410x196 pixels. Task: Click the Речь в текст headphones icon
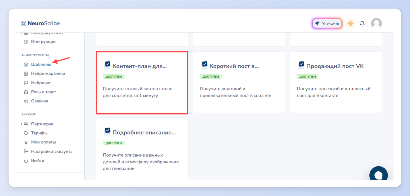[x=26, y=92]
